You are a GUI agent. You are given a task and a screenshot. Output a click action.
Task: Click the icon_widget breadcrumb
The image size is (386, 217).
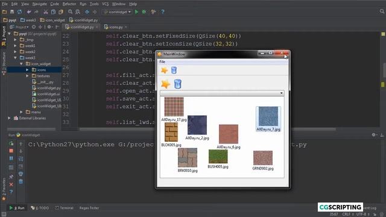52,20
